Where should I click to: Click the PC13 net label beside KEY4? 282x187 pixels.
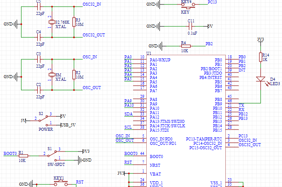(x=212, y=2)
